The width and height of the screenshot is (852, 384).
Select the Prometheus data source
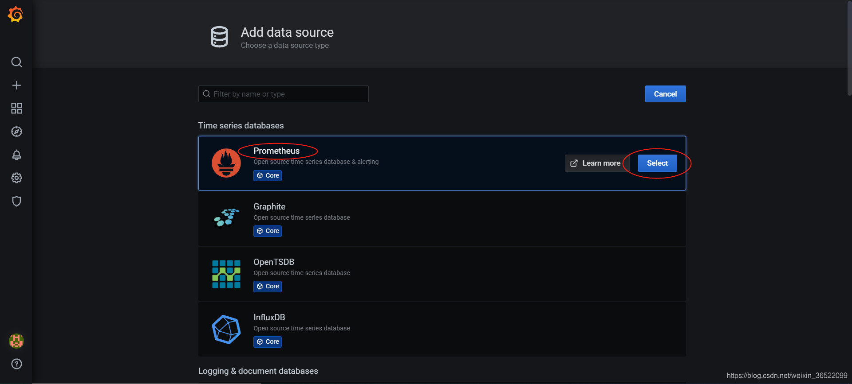tap(657, 163)
